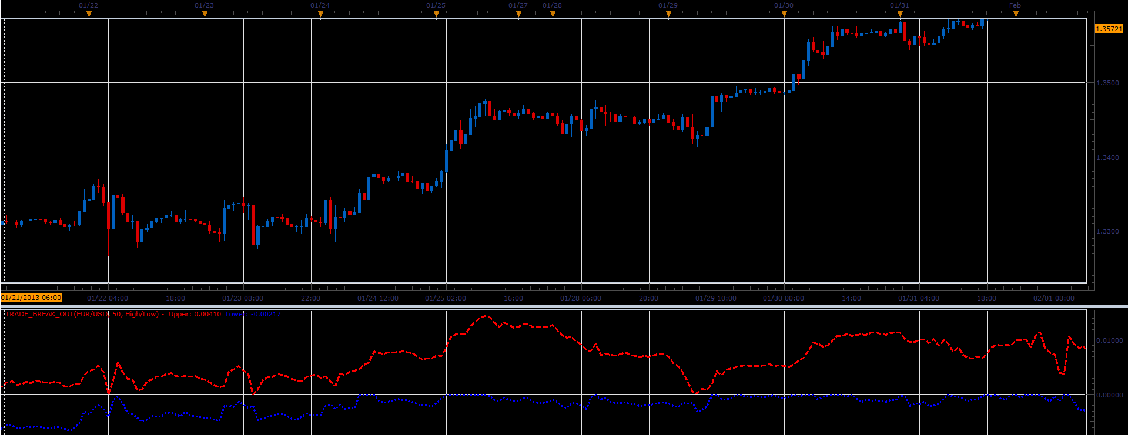Click the 01/25 02:00 time axis label

click(x=446, y=298)
